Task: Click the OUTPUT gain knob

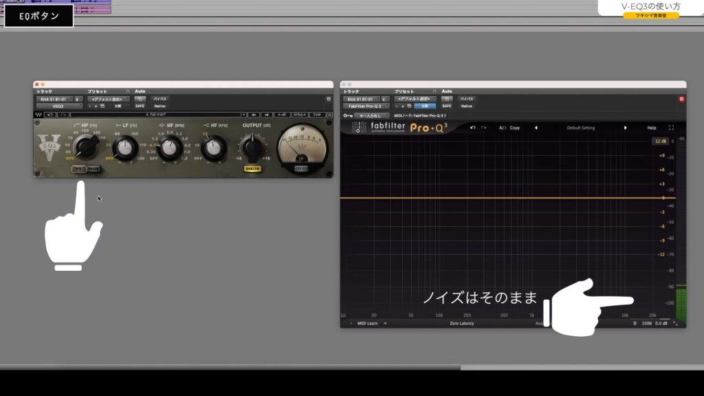Action: pos(252,148)
